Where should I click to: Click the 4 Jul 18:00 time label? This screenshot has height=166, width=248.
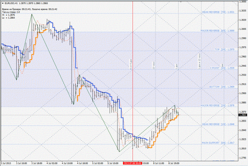(x=83, y=163)
